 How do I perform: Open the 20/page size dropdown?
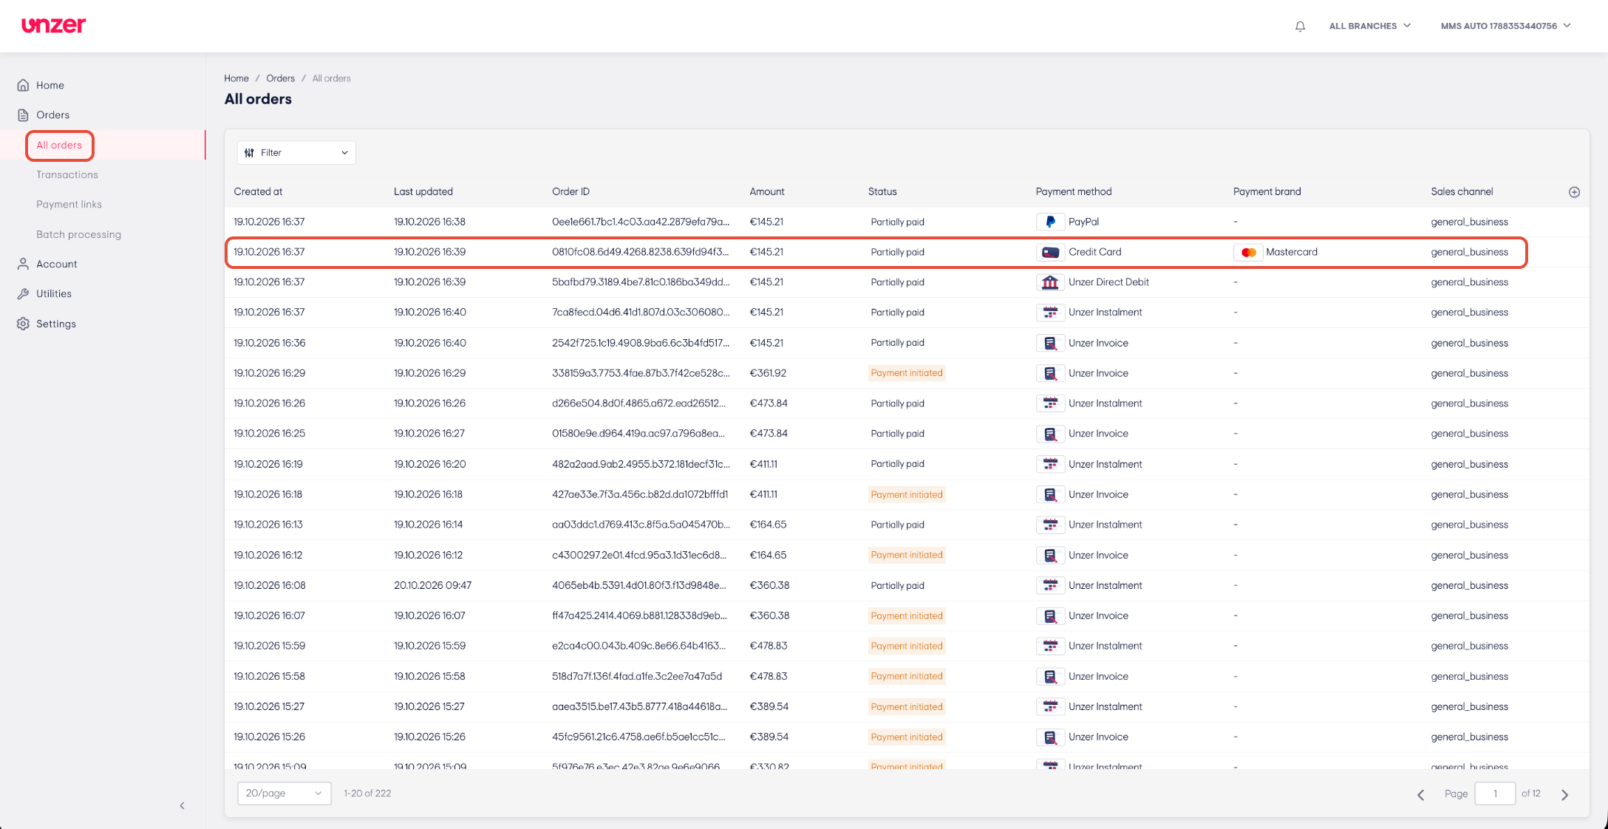pyautogui.click(x=284, y=794)
